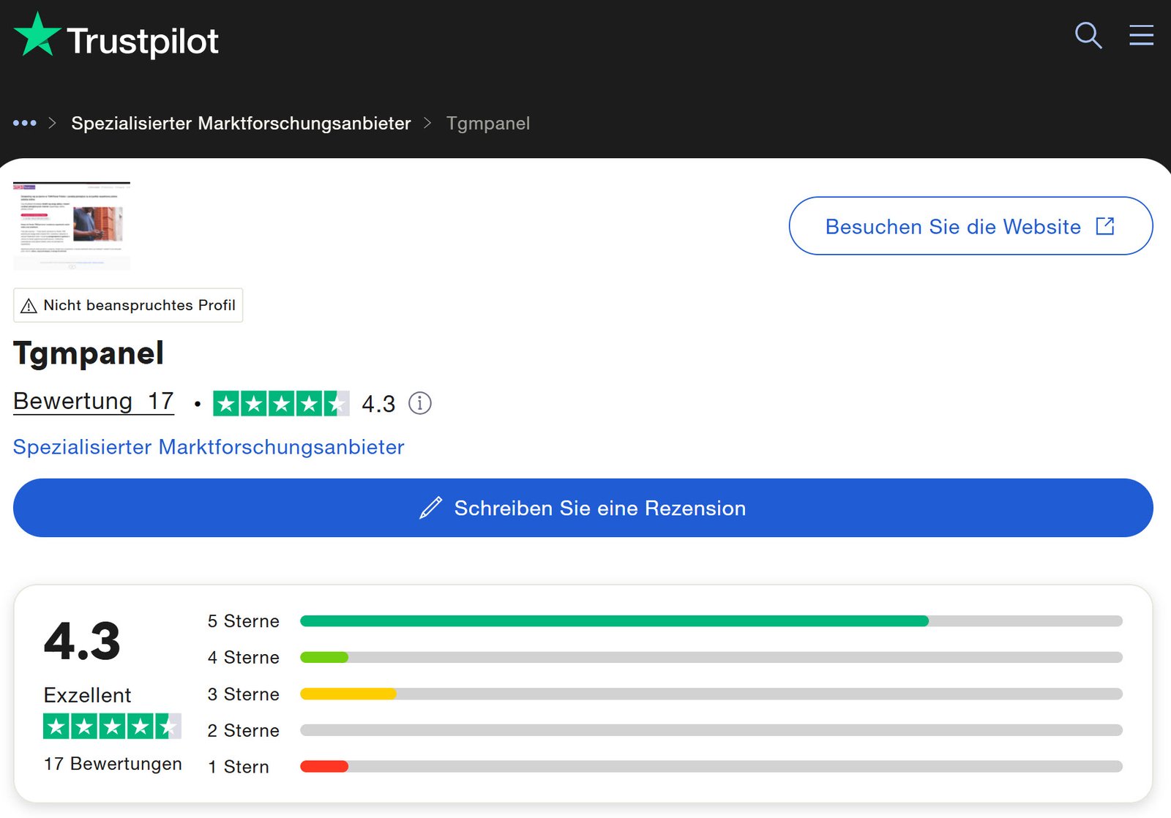Open Spezialisierter Marktforschungsanbieter breadcrumb

tap(241, 123)
